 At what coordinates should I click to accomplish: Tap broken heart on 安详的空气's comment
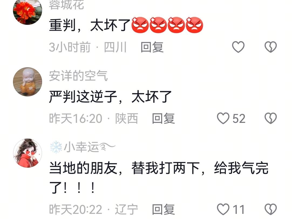[x=271, y=118]
